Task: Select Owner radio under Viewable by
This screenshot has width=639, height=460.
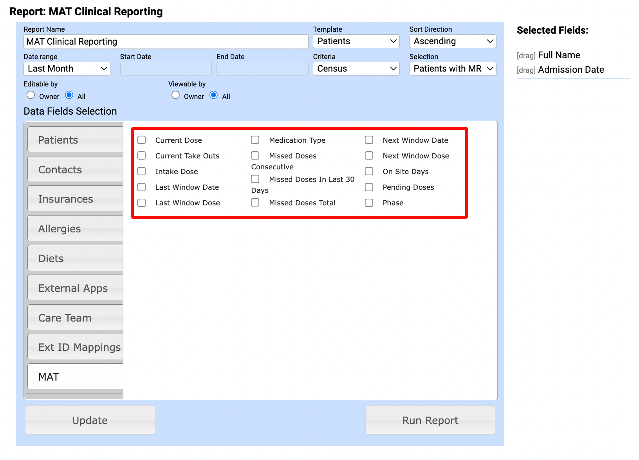Action: click(x=176, y=95)
